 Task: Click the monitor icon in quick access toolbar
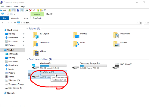click(x=3, y=14)
